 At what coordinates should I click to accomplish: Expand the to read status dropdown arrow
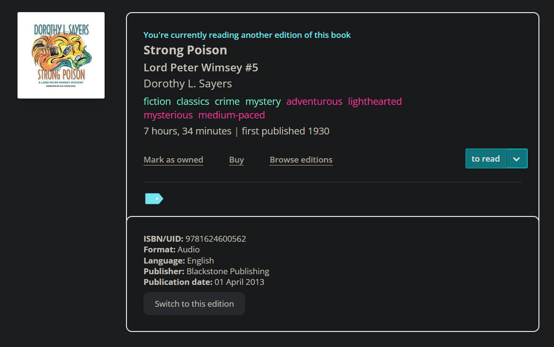(x=517, y=159)
